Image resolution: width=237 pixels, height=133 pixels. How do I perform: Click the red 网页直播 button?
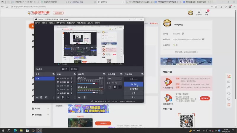[205, 98]
